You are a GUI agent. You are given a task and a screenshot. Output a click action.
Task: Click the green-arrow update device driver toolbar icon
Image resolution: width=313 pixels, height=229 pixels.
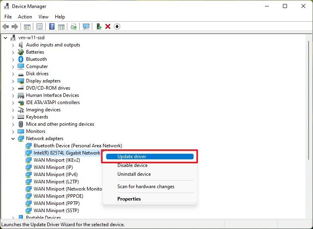pos(99,26)
